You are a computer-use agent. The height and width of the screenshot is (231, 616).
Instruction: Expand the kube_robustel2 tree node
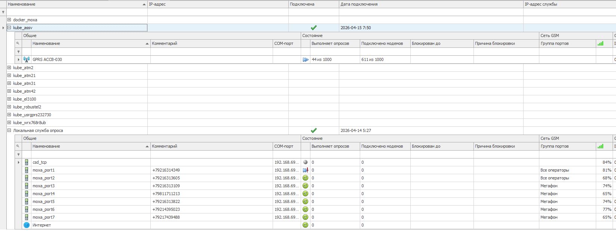pyautogui.click(x=9, y=107)
